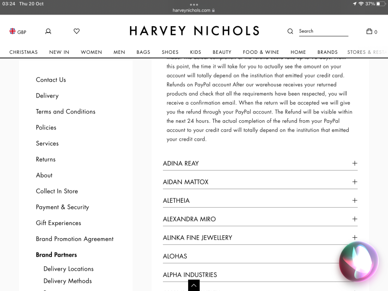Screen dimensions: 388x291
Task: Open the Shoes menu
Action: point(170,52)
